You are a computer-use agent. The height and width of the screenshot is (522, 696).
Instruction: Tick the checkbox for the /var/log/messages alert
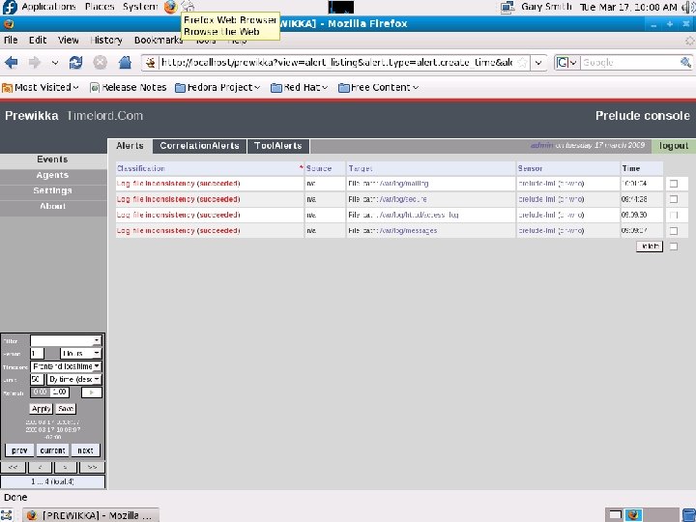pos(674,231)
